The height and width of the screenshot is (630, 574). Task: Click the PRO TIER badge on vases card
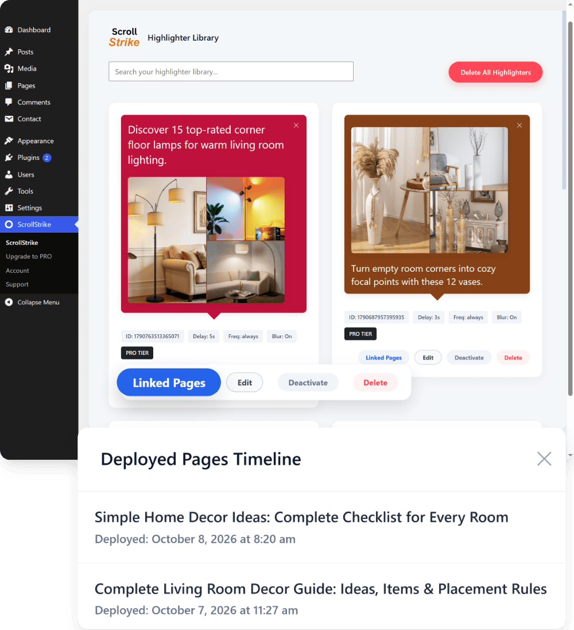coord(360,334)
